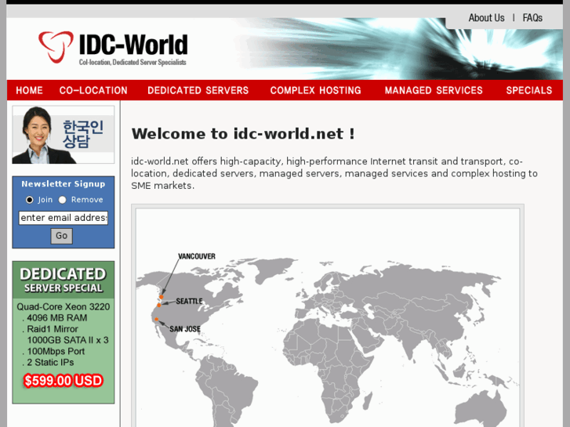Select the Remove radio button

[63, 200]
